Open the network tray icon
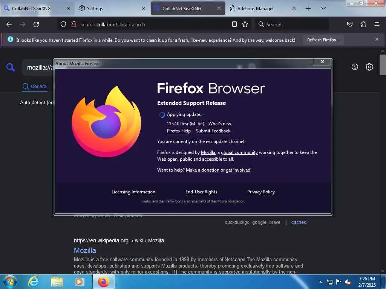Screen dimensions: 386x289 coord(329,282)
